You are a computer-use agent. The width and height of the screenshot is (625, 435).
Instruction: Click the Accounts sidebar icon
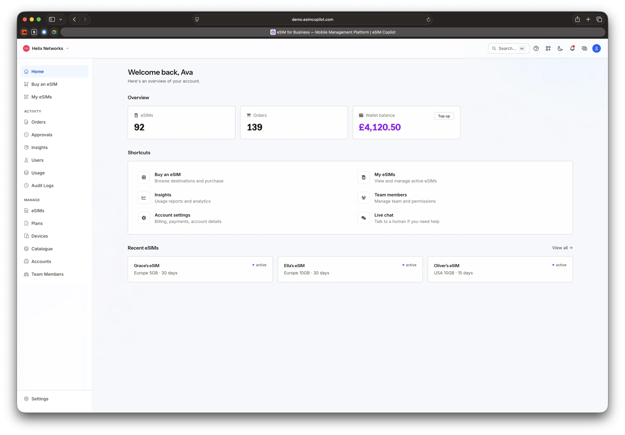[26, 261]
